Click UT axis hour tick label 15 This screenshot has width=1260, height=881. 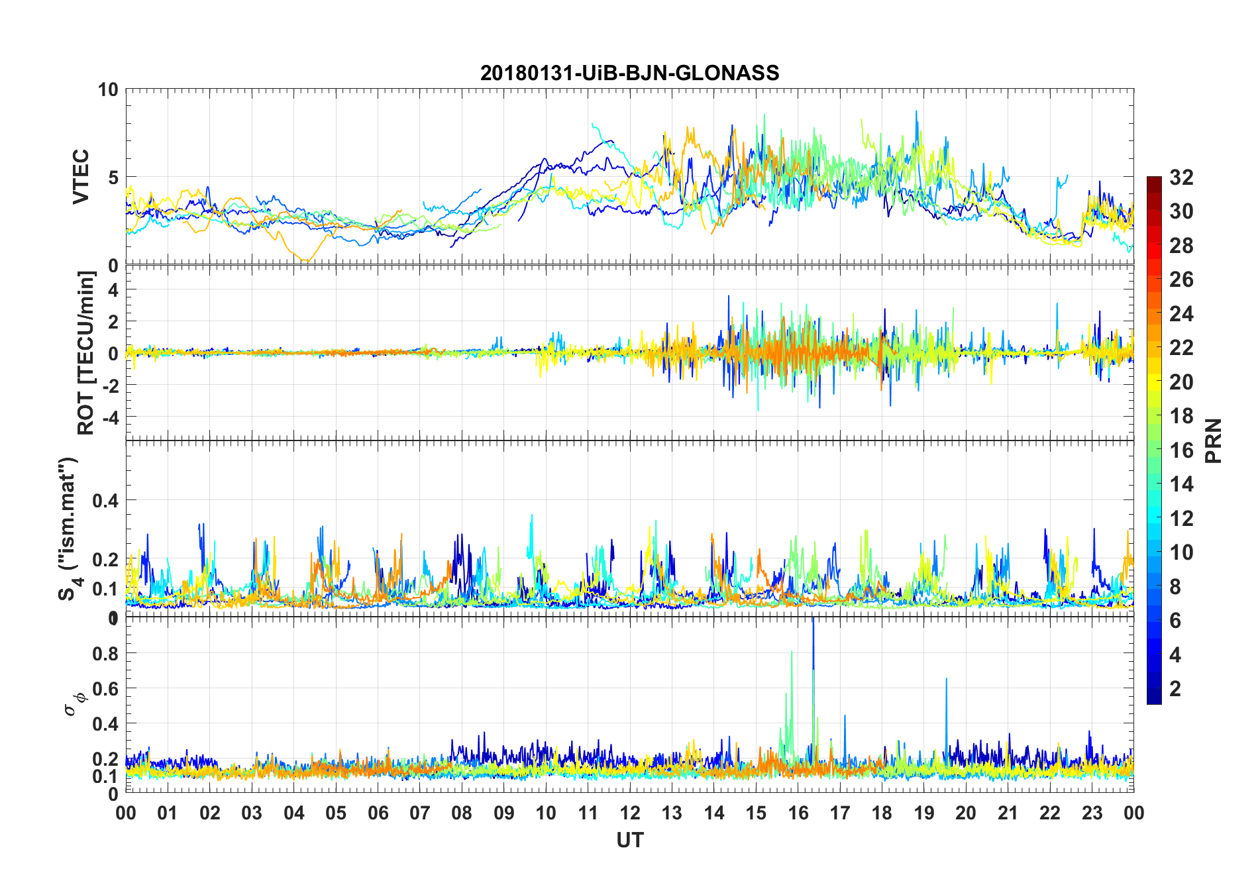click(x=756, y=813)
